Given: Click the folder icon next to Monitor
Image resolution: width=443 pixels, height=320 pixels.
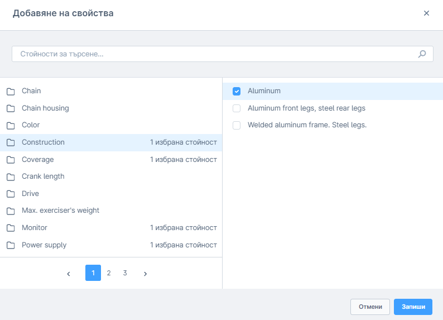Looking at the screenshot, I should click(x=11, y=228).
